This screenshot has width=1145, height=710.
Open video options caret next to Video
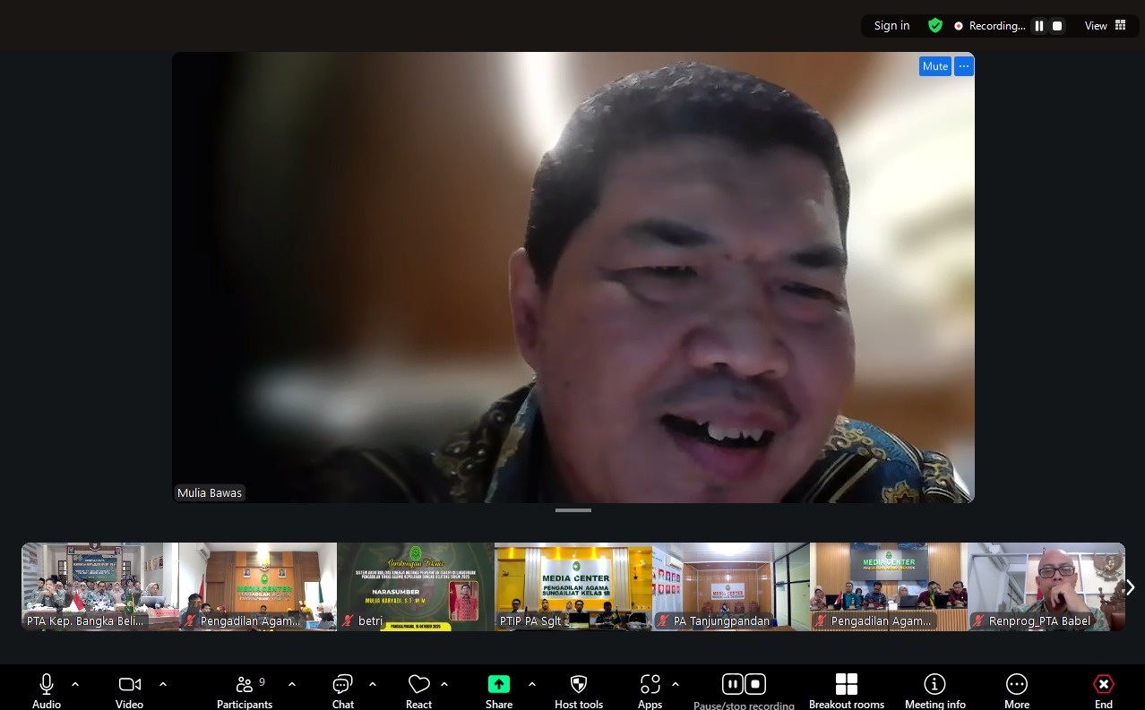point(163,684)
